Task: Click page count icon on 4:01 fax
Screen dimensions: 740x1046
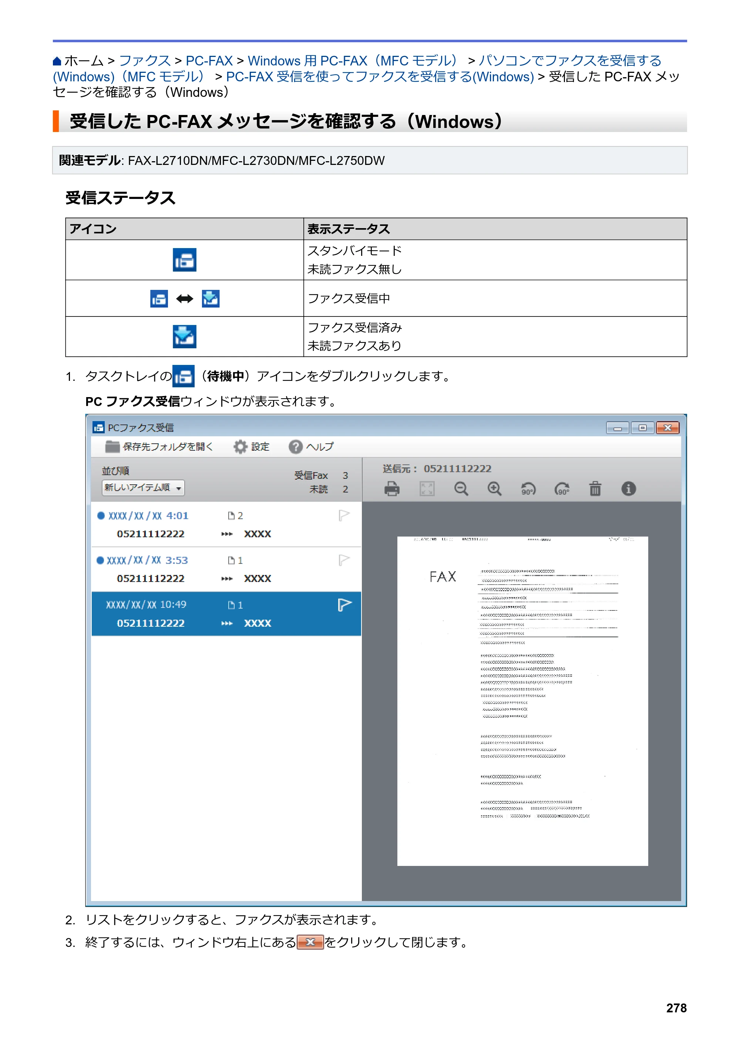Action: [x=231, y=515]
